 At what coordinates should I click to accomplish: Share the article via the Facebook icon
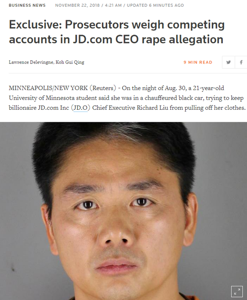[241, 62]
